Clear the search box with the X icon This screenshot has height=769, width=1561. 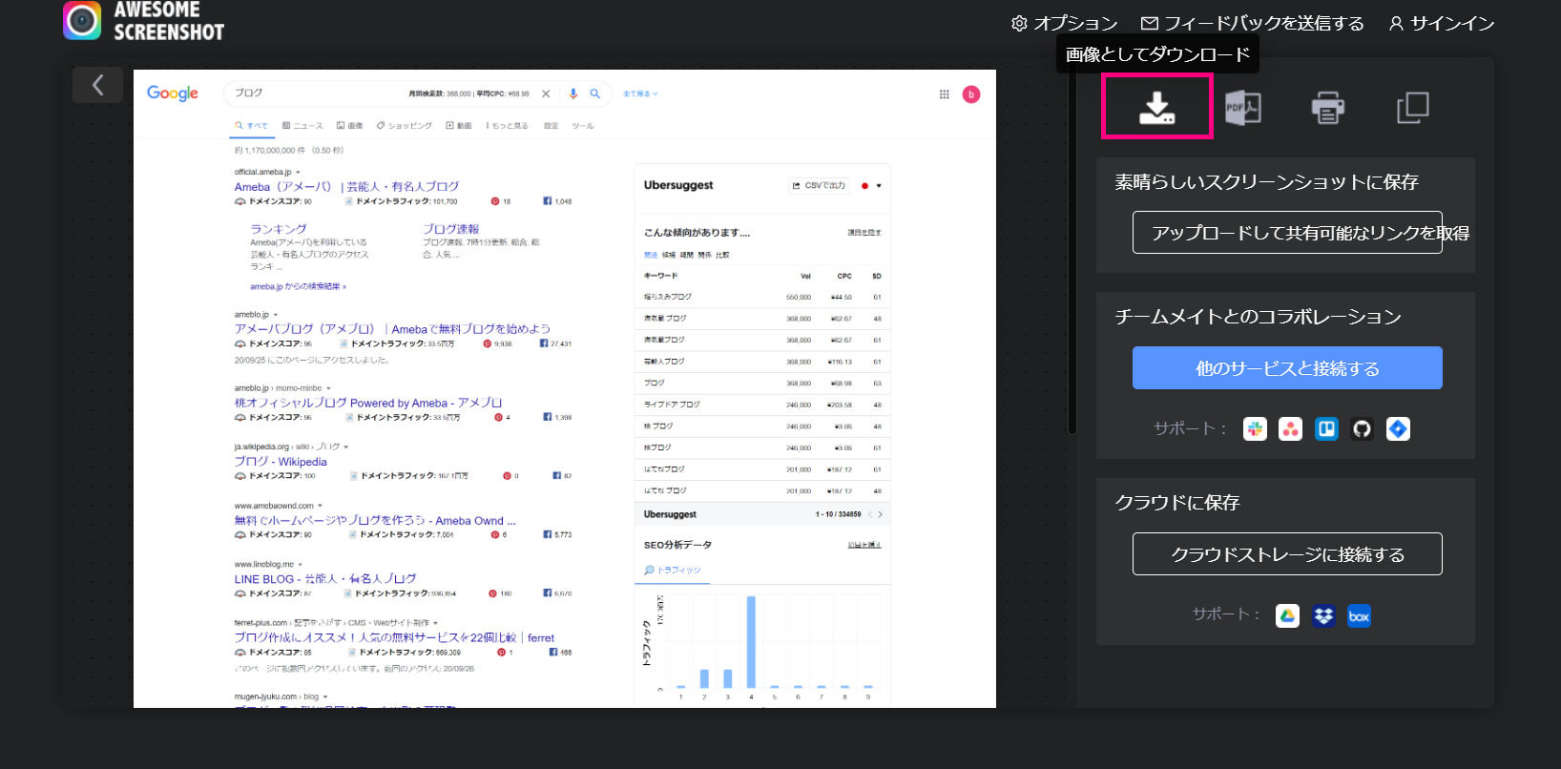(x=546, y=94)
